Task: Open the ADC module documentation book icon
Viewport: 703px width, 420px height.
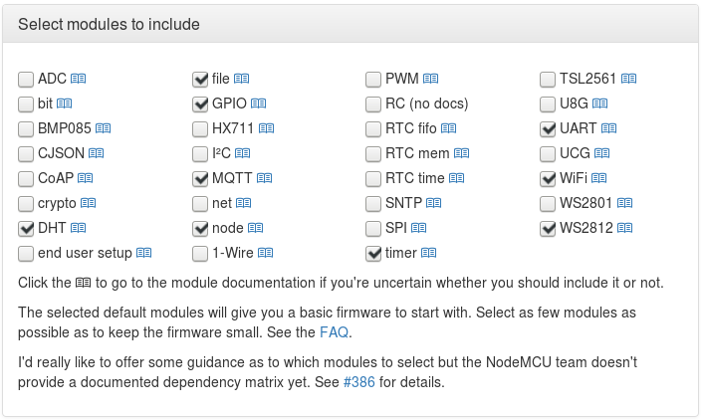Action: tap(79, 79)
